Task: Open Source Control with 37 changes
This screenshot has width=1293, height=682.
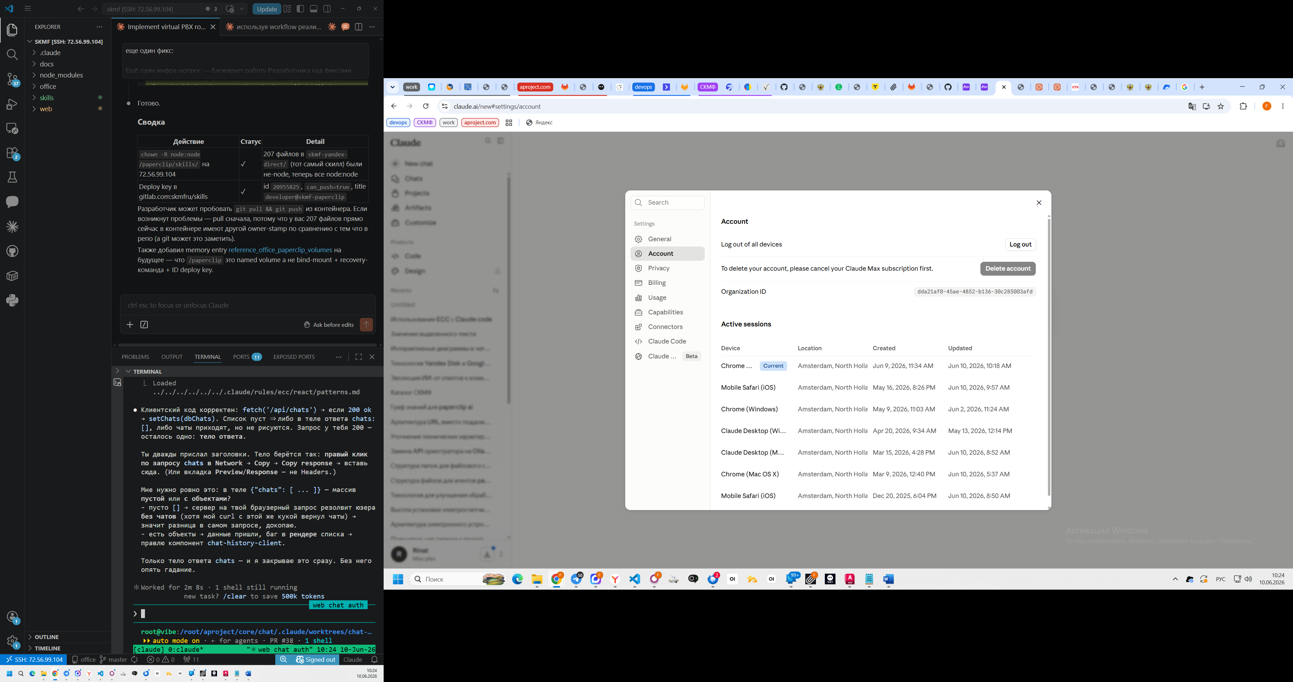Action: tap(12, 79)
